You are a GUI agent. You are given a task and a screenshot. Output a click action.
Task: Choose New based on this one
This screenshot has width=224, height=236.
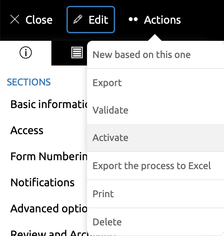141,55
